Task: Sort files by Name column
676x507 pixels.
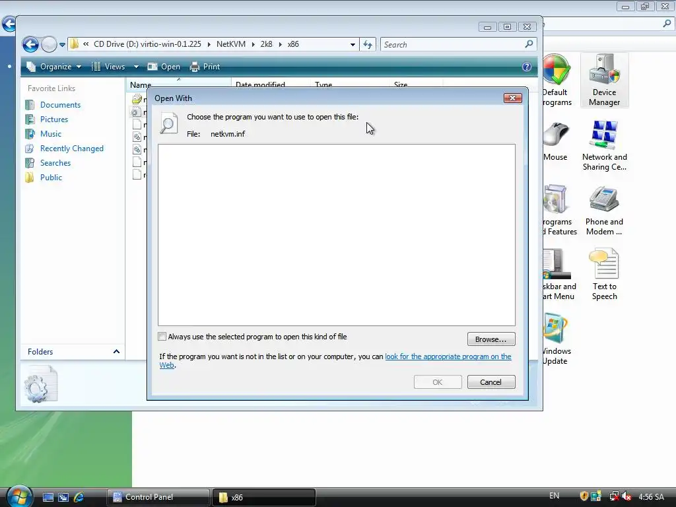Action: click(178, 84)
